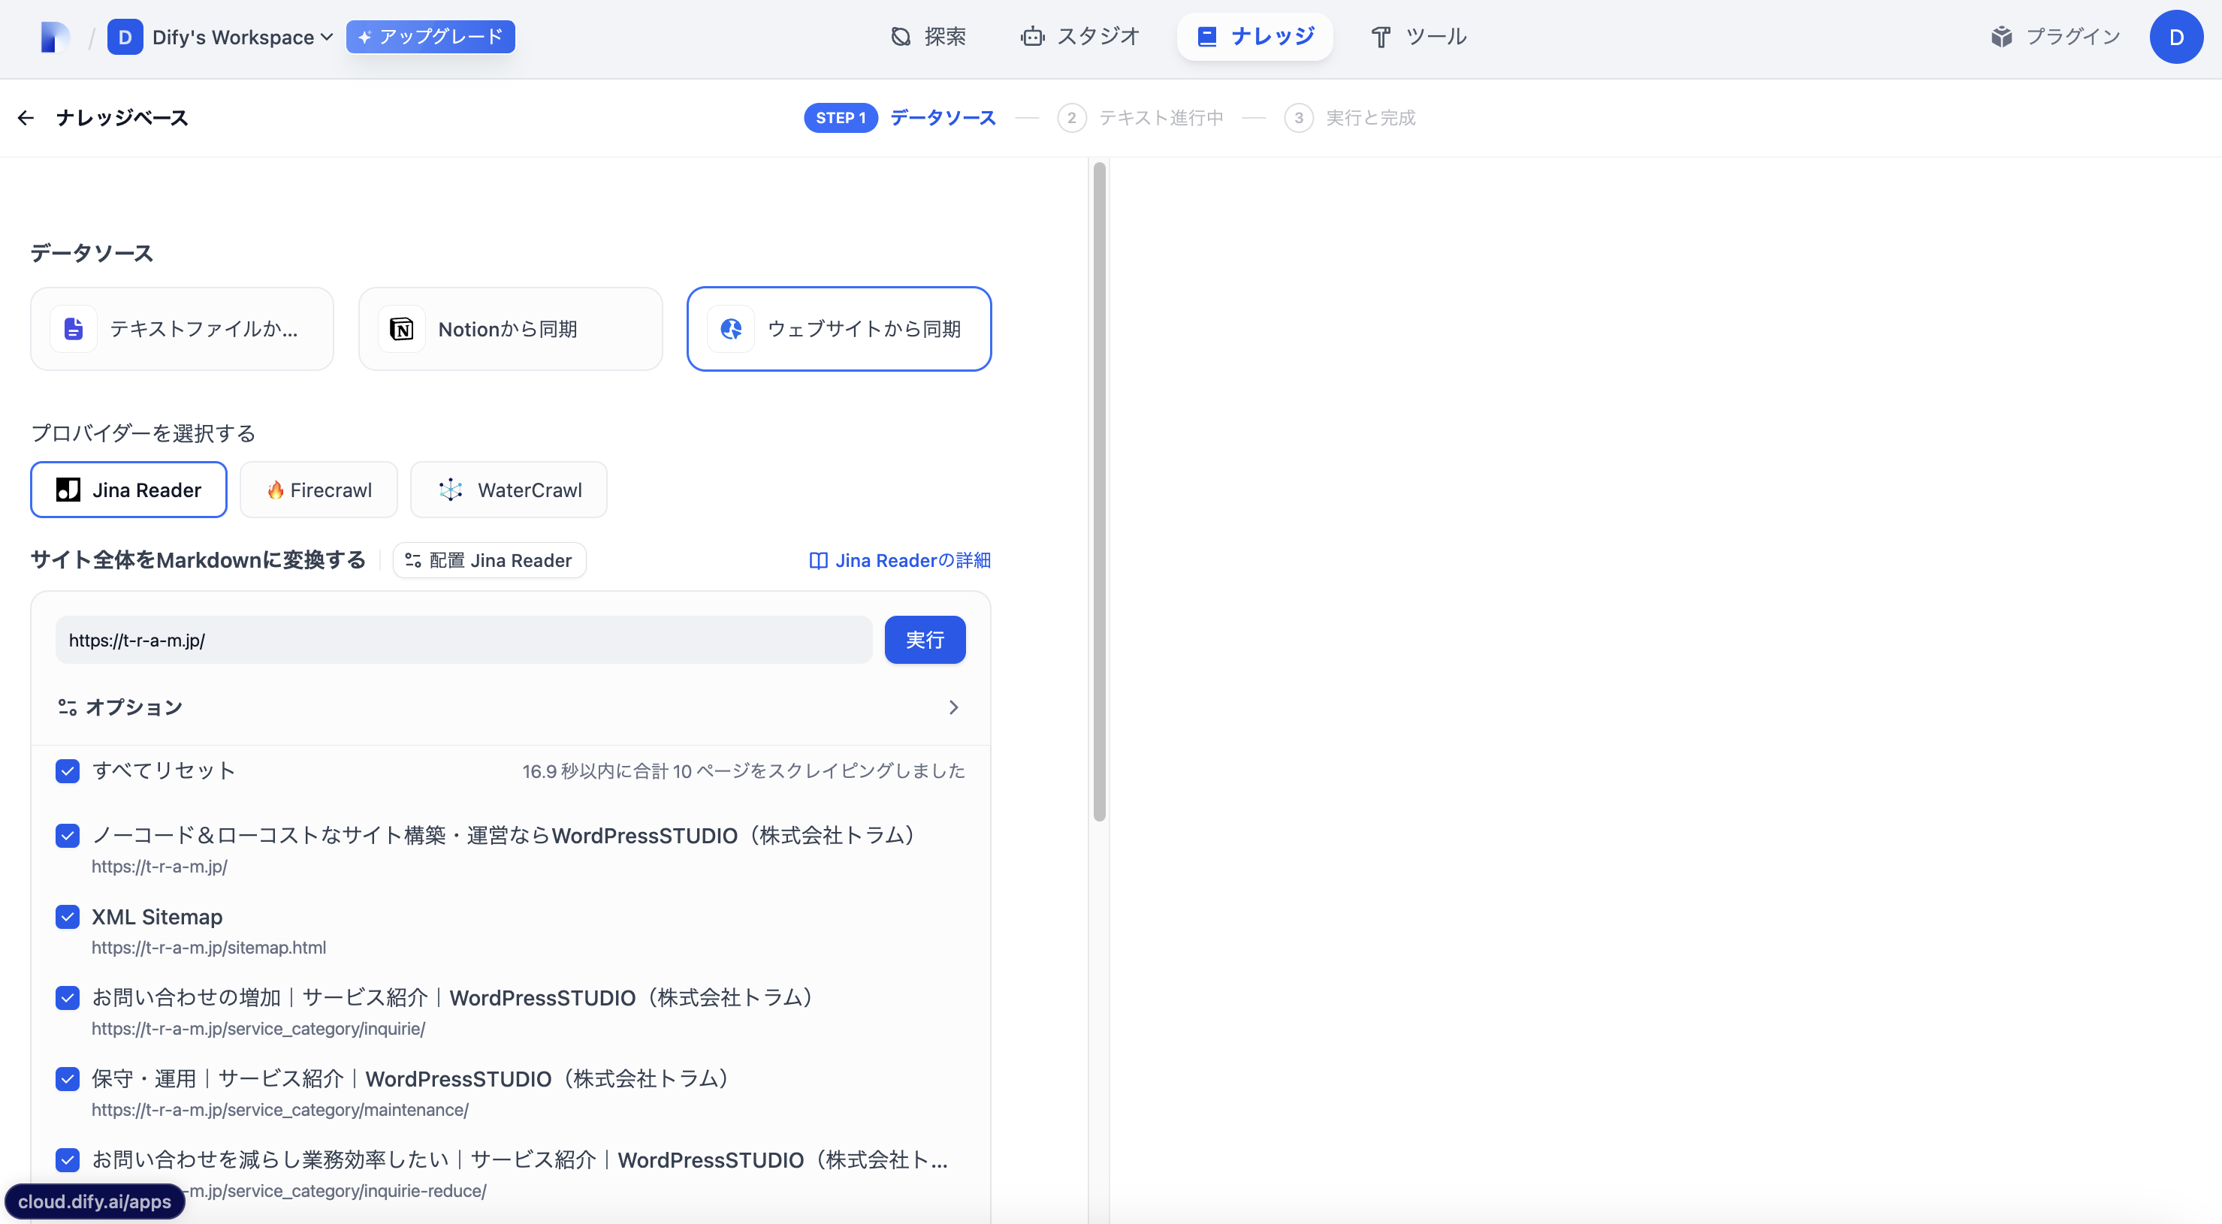Click the ナレッジベース title text
2222x1224 pixels.
122,118
